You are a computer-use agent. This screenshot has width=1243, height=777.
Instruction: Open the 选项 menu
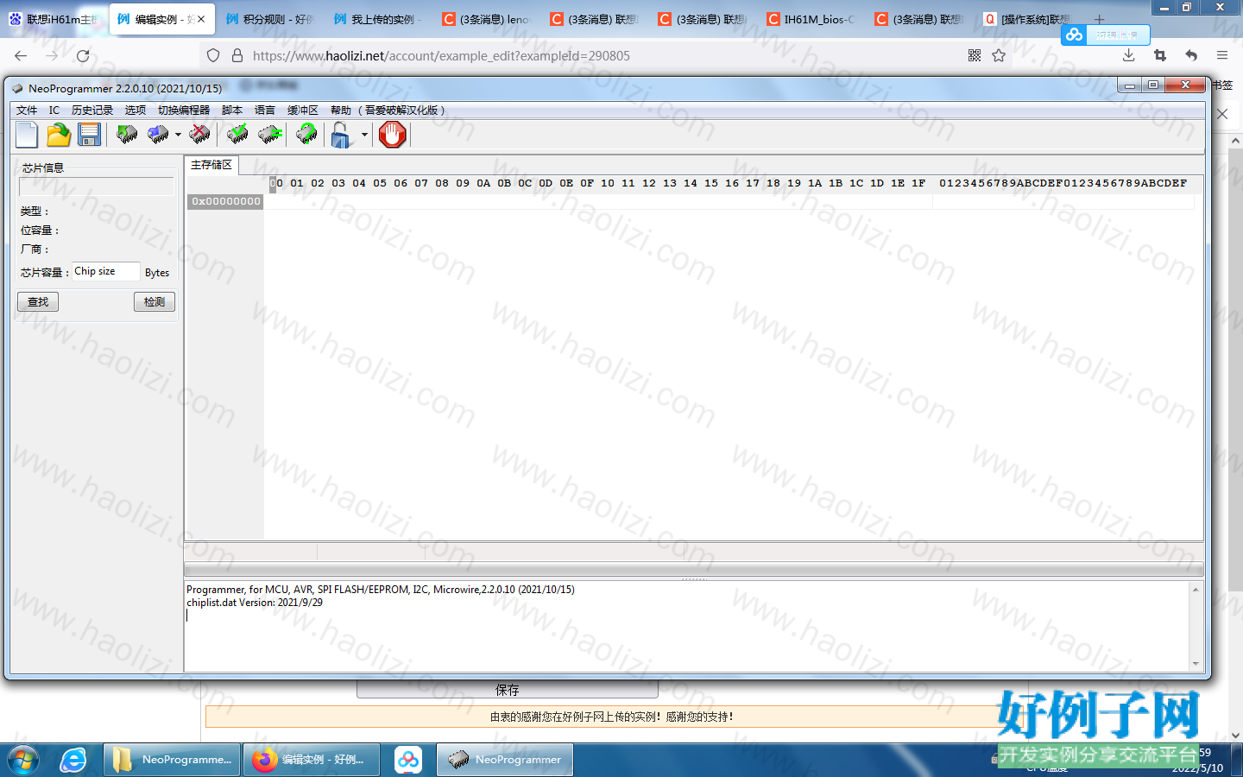pyautogui.click(x=136, y=111)
